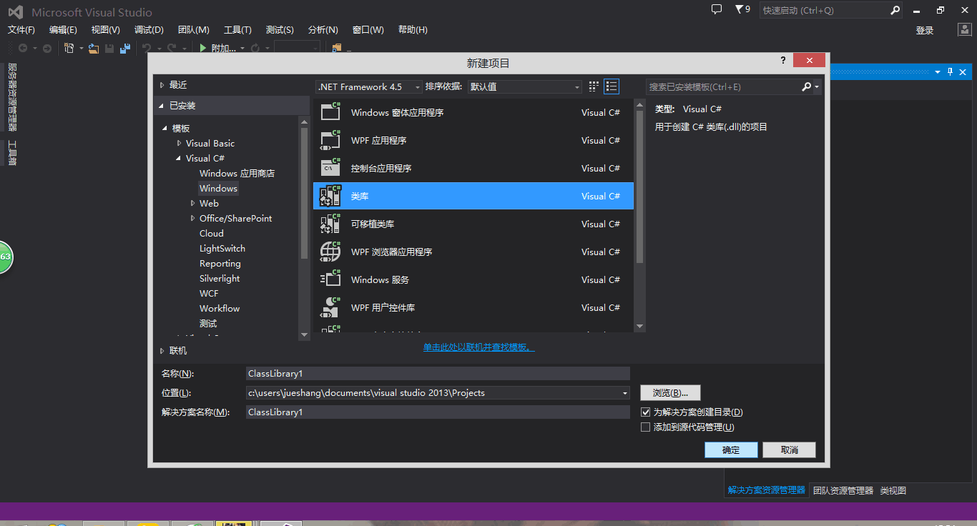
Task: Click the Undo toolbar icon
Action: click(x=146, y=48)
